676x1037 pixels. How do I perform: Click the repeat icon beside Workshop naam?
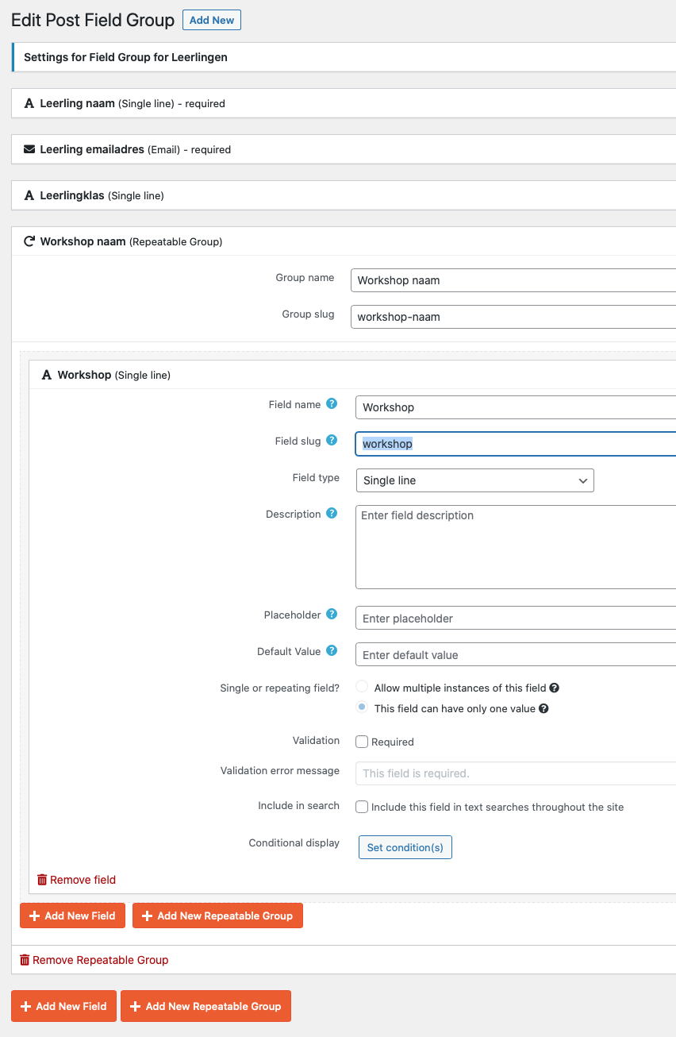[x=29, y=241]
